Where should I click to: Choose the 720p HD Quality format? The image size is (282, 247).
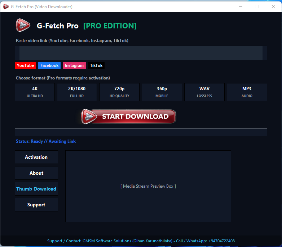click(x=119, y=92)
